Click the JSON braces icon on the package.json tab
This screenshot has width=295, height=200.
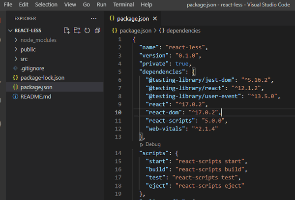(112, 18)
